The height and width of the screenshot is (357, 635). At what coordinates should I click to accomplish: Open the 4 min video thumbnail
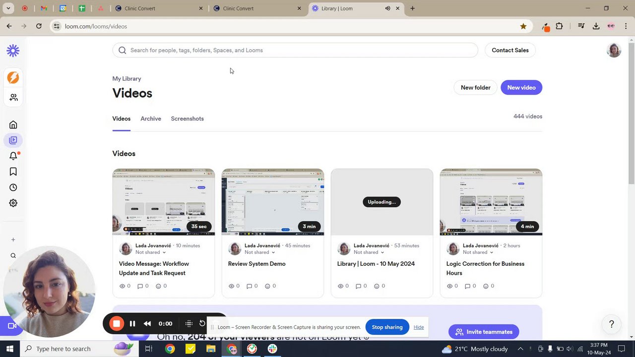(x=491, y=202)
